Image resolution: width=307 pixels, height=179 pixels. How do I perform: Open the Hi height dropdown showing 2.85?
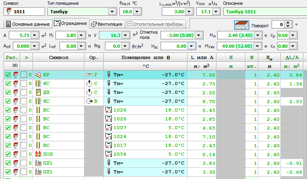(x=81, y=35)
